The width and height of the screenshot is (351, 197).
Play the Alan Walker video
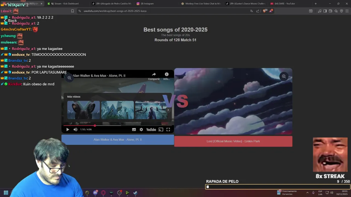point(68,129)
